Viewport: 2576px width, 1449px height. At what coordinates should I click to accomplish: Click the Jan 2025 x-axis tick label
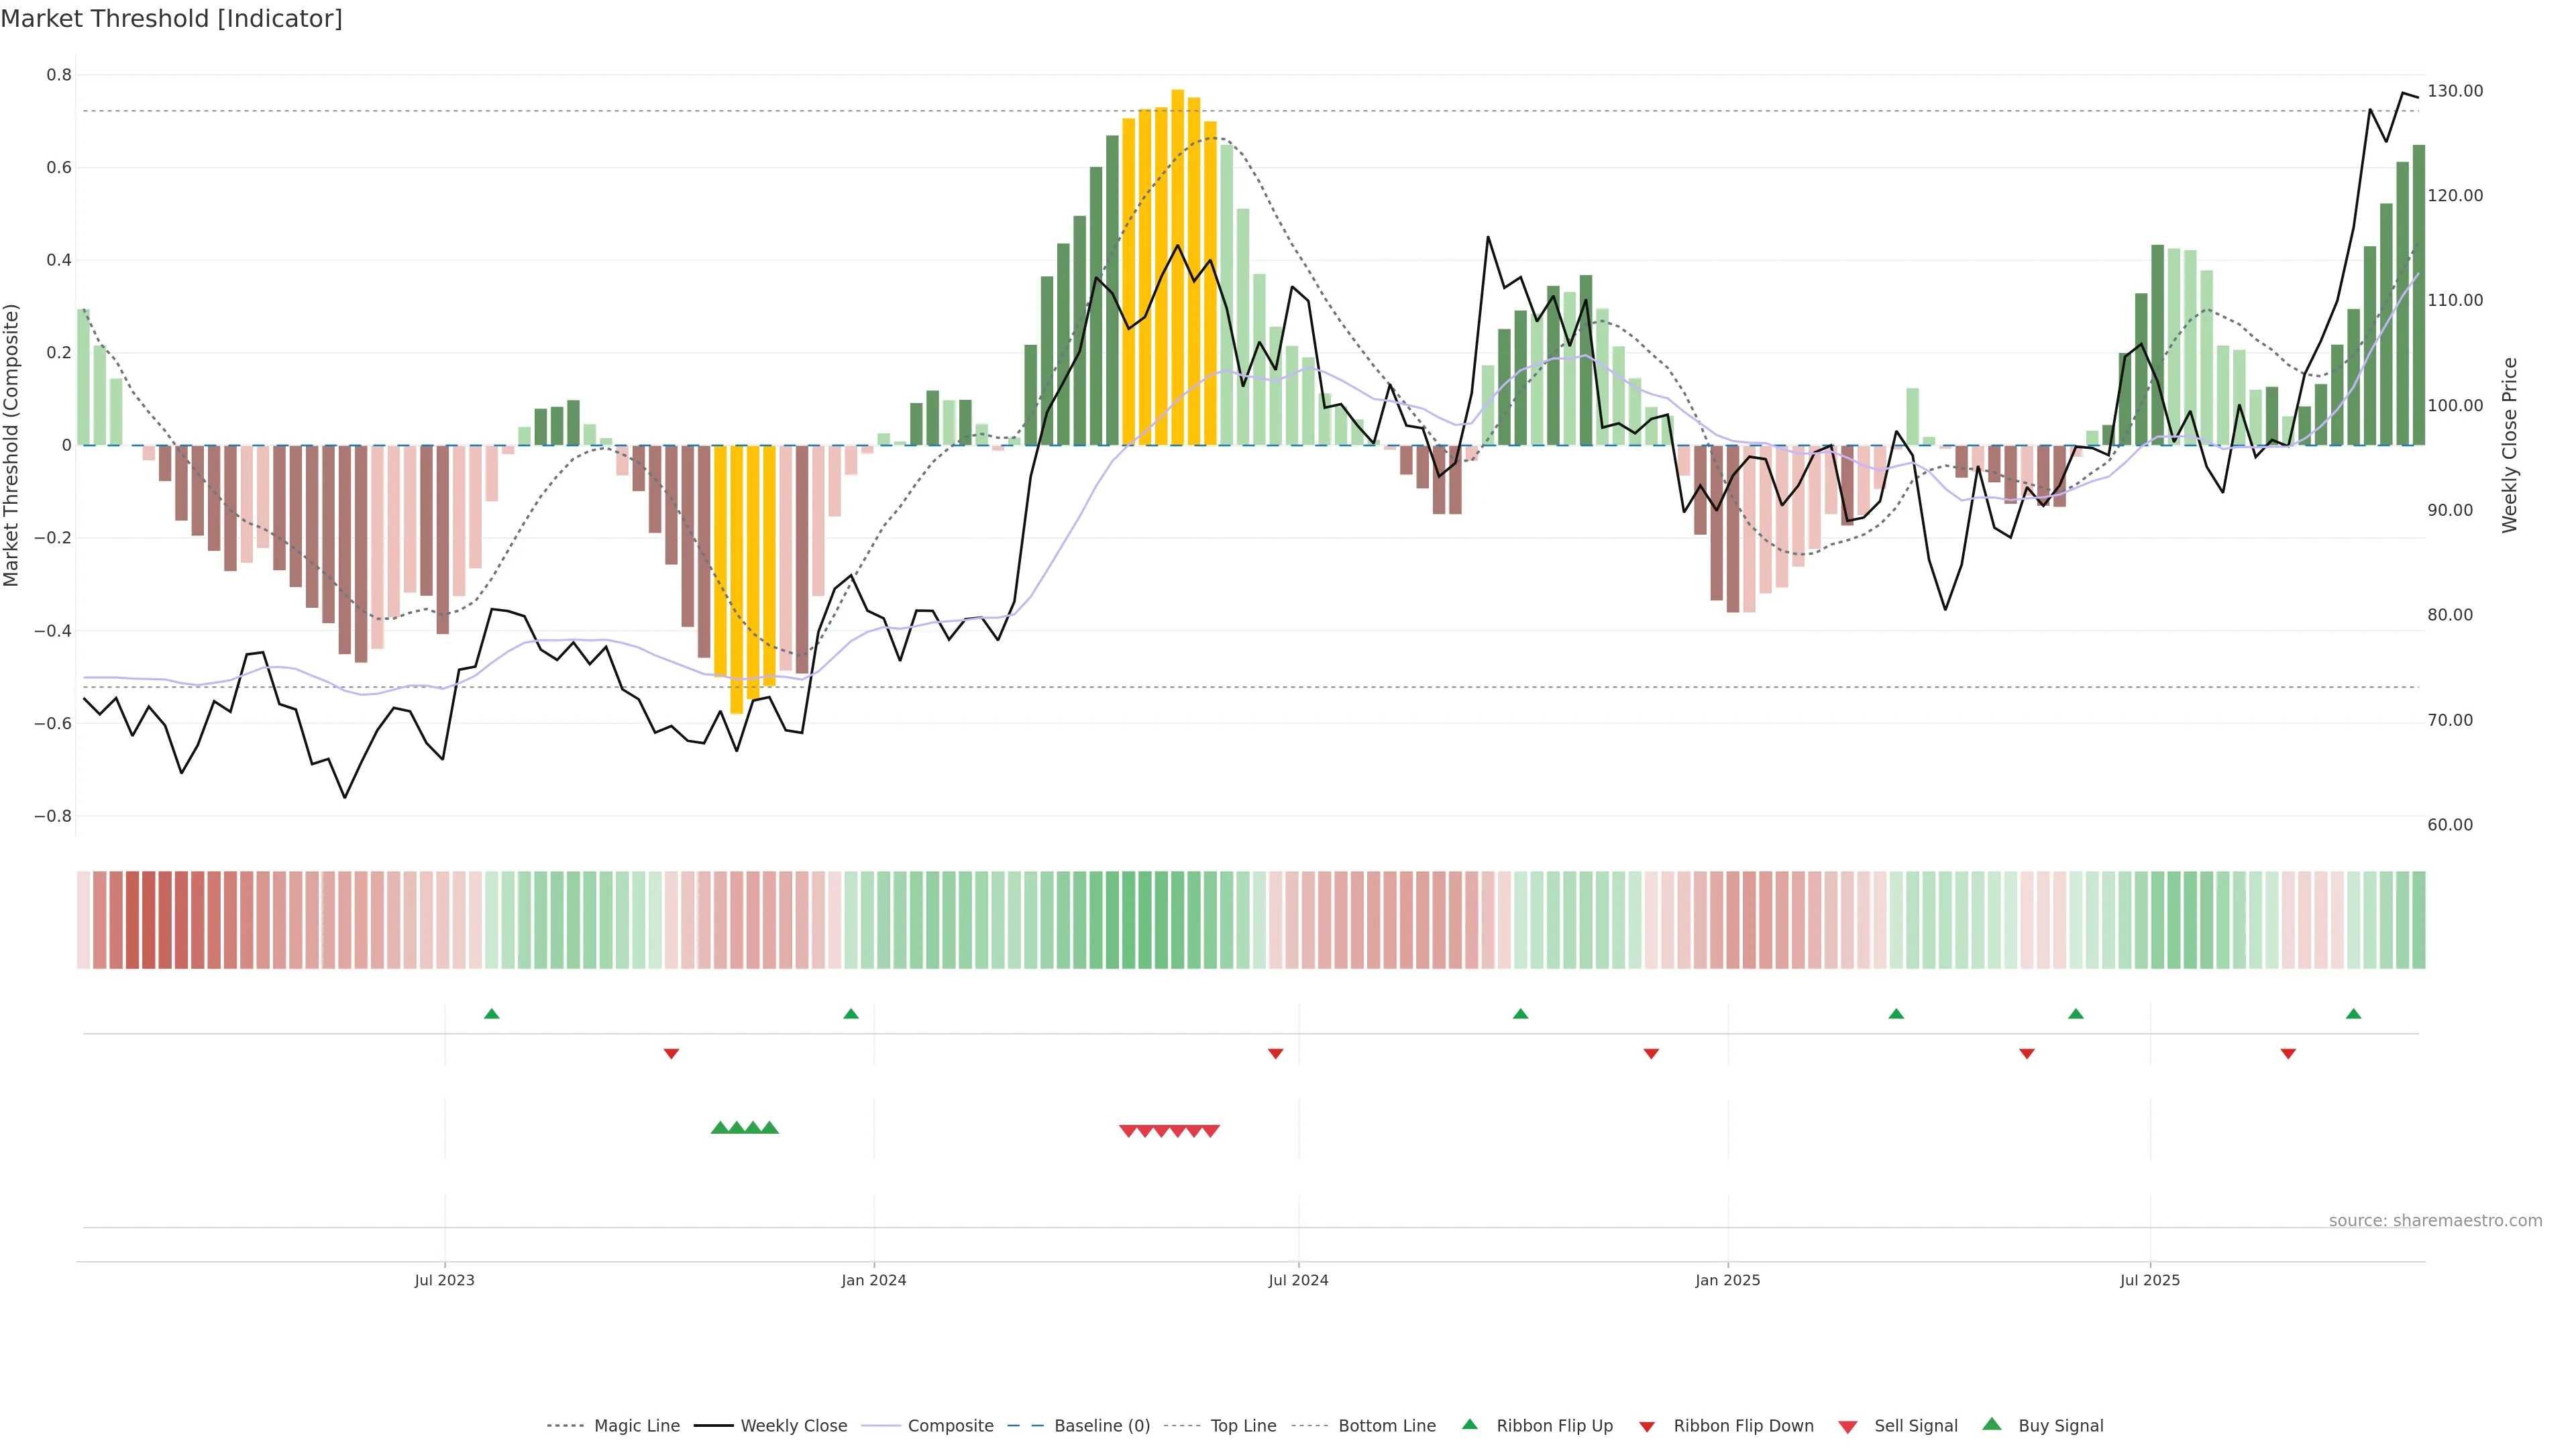(x=1727, y=1280)
